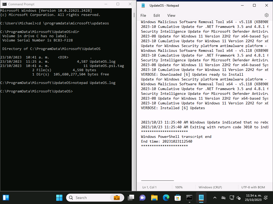Open the Microsoft Store from the taskbar
The height and width of the screenshot is (204, 273).
178,198
